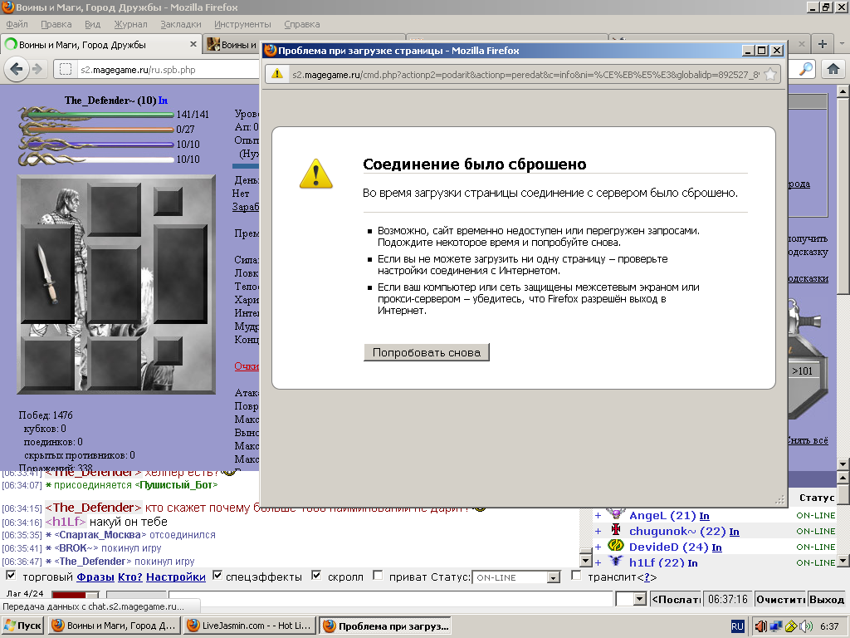Open the Журнал menu
850x638 pixels.
tap(130, 24)
